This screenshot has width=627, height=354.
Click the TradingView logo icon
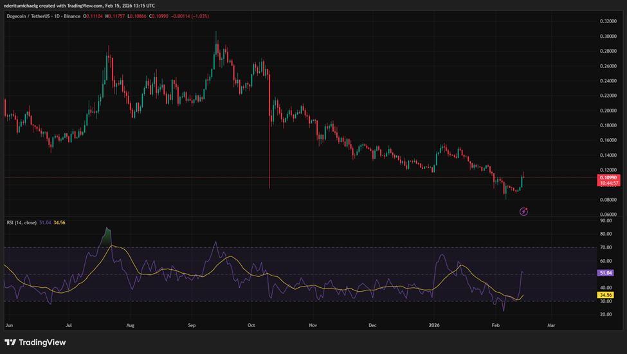tap(11, 342)
